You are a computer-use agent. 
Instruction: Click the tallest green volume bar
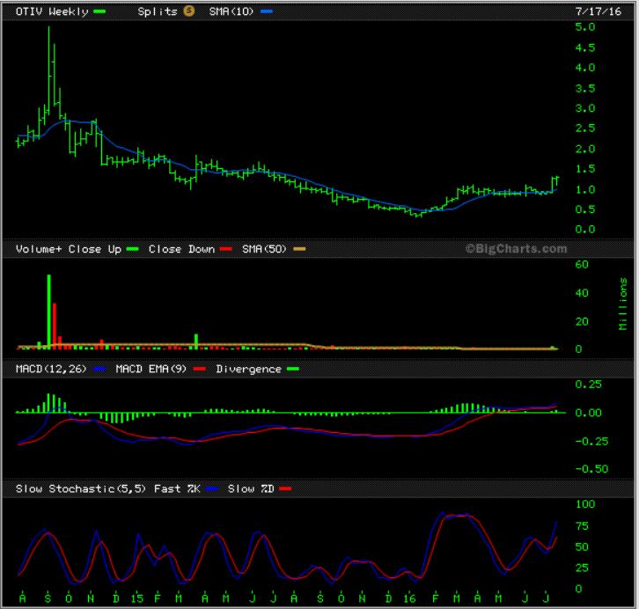48,312
